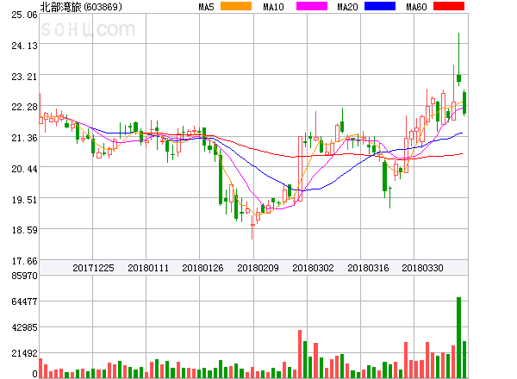The width and height of the screenshot is (517, 379).
Task: Click the 25.06 price axis value
Action: coord(24,15)
